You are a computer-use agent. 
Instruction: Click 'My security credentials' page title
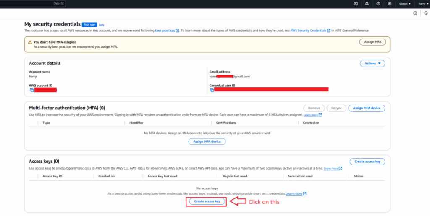coord(52,24)
